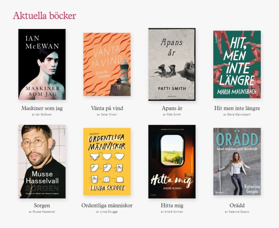Select the Apans år cover image

click(172, 64)
